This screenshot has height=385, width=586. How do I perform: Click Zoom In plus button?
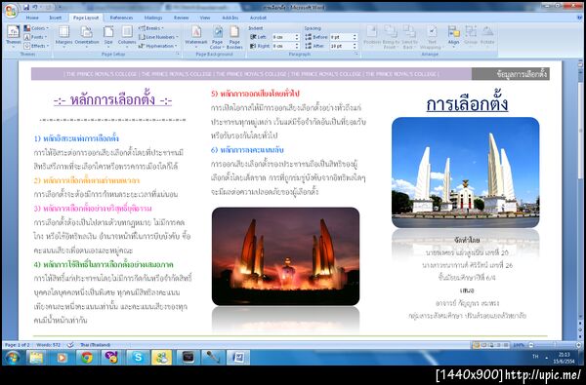(x=578, y=345)
